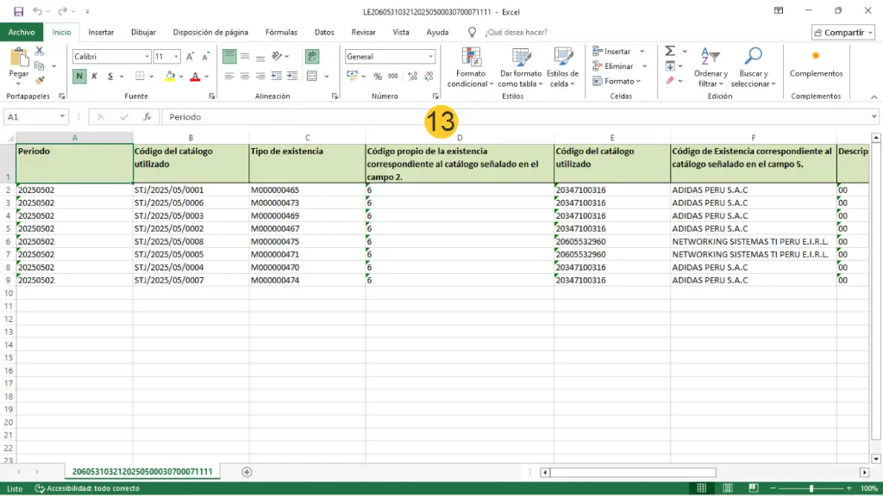The image size is (883, 496).
Task: Expand the Calibri font name dropdown
Action: (x=147, y=57)
